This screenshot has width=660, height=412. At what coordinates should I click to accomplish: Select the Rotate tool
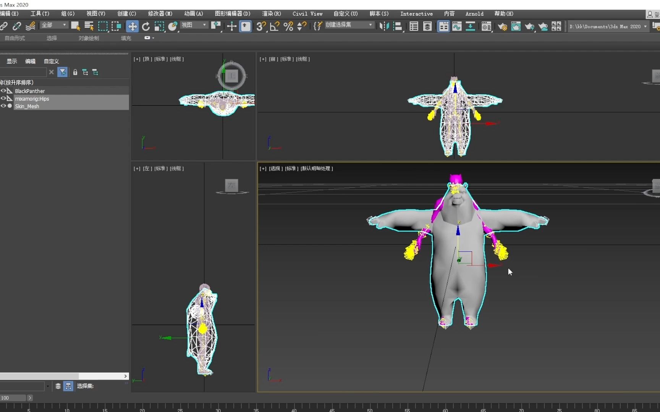(146, 26)
